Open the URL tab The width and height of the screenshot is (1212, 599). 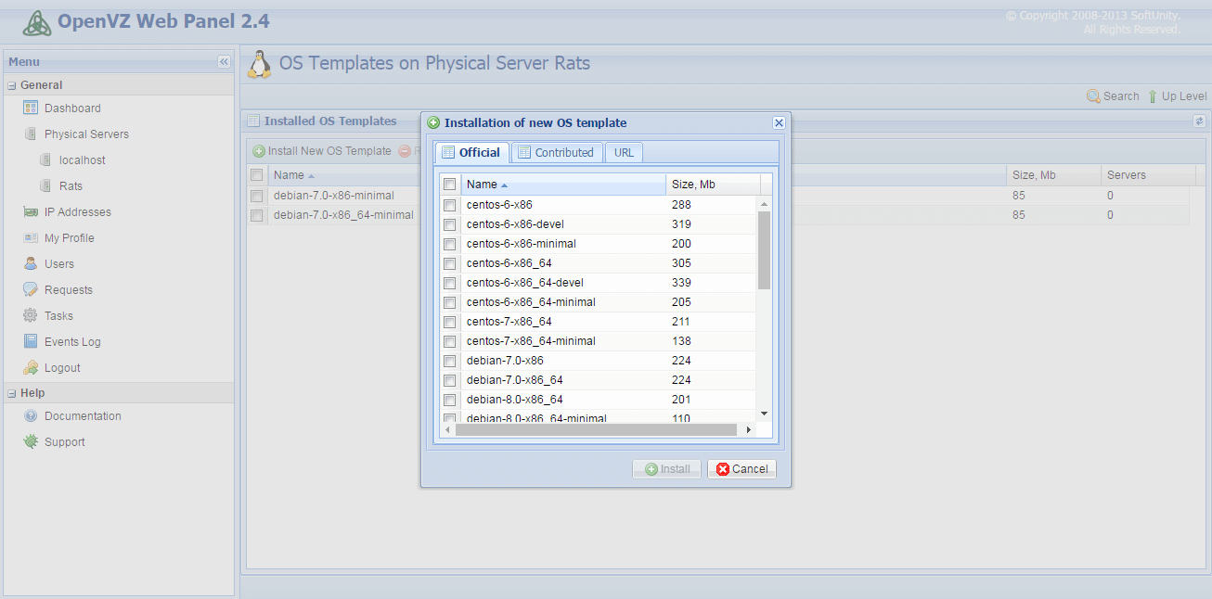coord(624,153)
